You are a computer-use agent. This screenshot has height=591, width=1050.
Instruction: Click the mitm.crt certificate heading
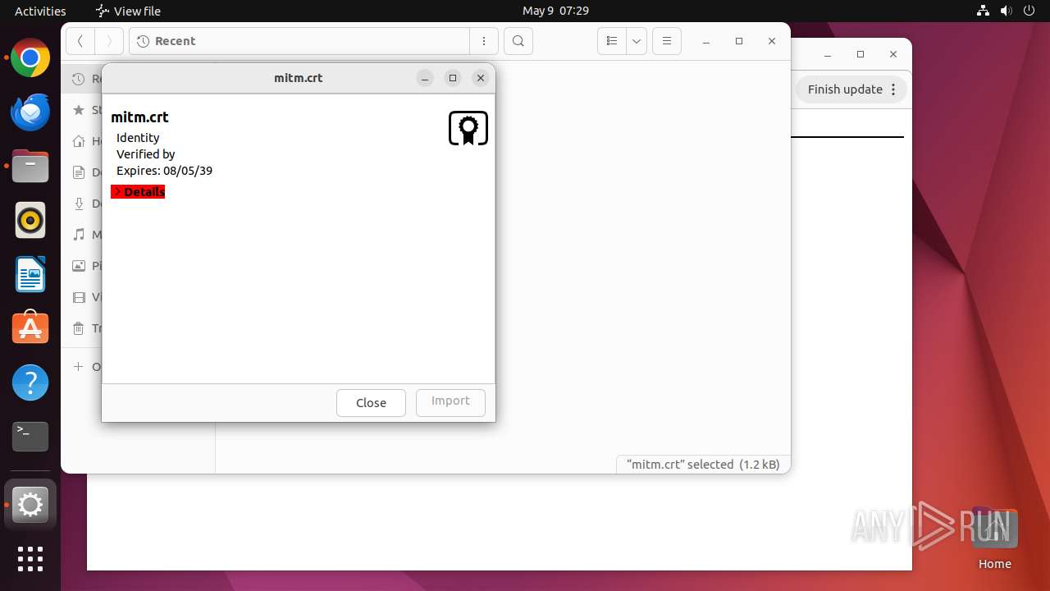139,117
